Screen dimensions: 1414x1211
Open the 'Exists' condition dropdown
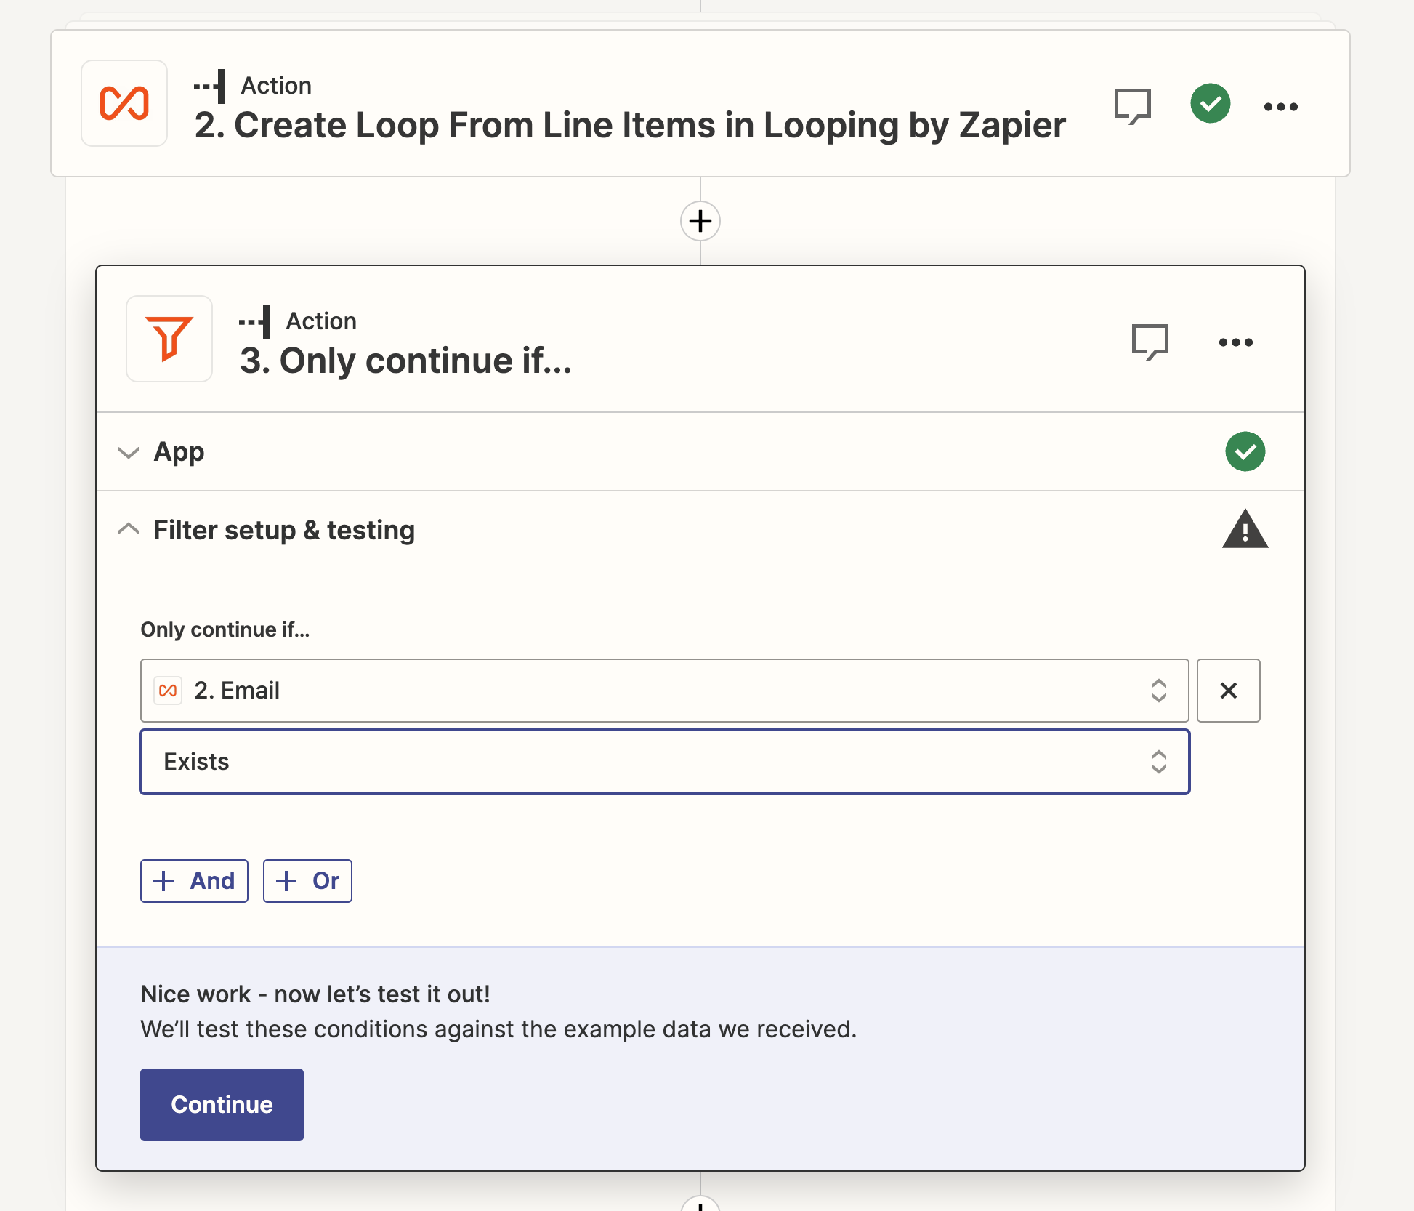point(664,762)
